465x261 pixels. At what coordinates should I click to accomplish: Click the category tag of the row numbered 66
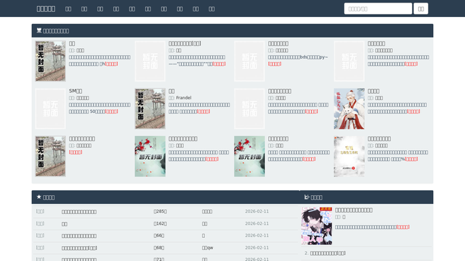tap(40, 236)
